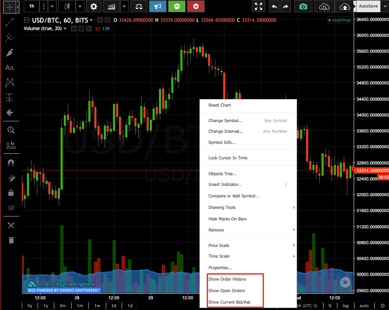The width and height of the screenshot is (389, 310).
Task: Select the ruler measure tool
Action: pyautogui.click(x=11, y=145)
